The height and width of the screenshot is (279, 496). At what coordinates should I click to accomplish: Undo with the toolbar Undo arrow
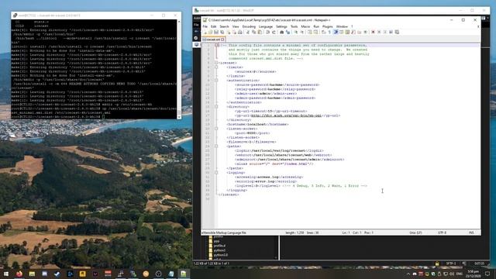(267, 32)
